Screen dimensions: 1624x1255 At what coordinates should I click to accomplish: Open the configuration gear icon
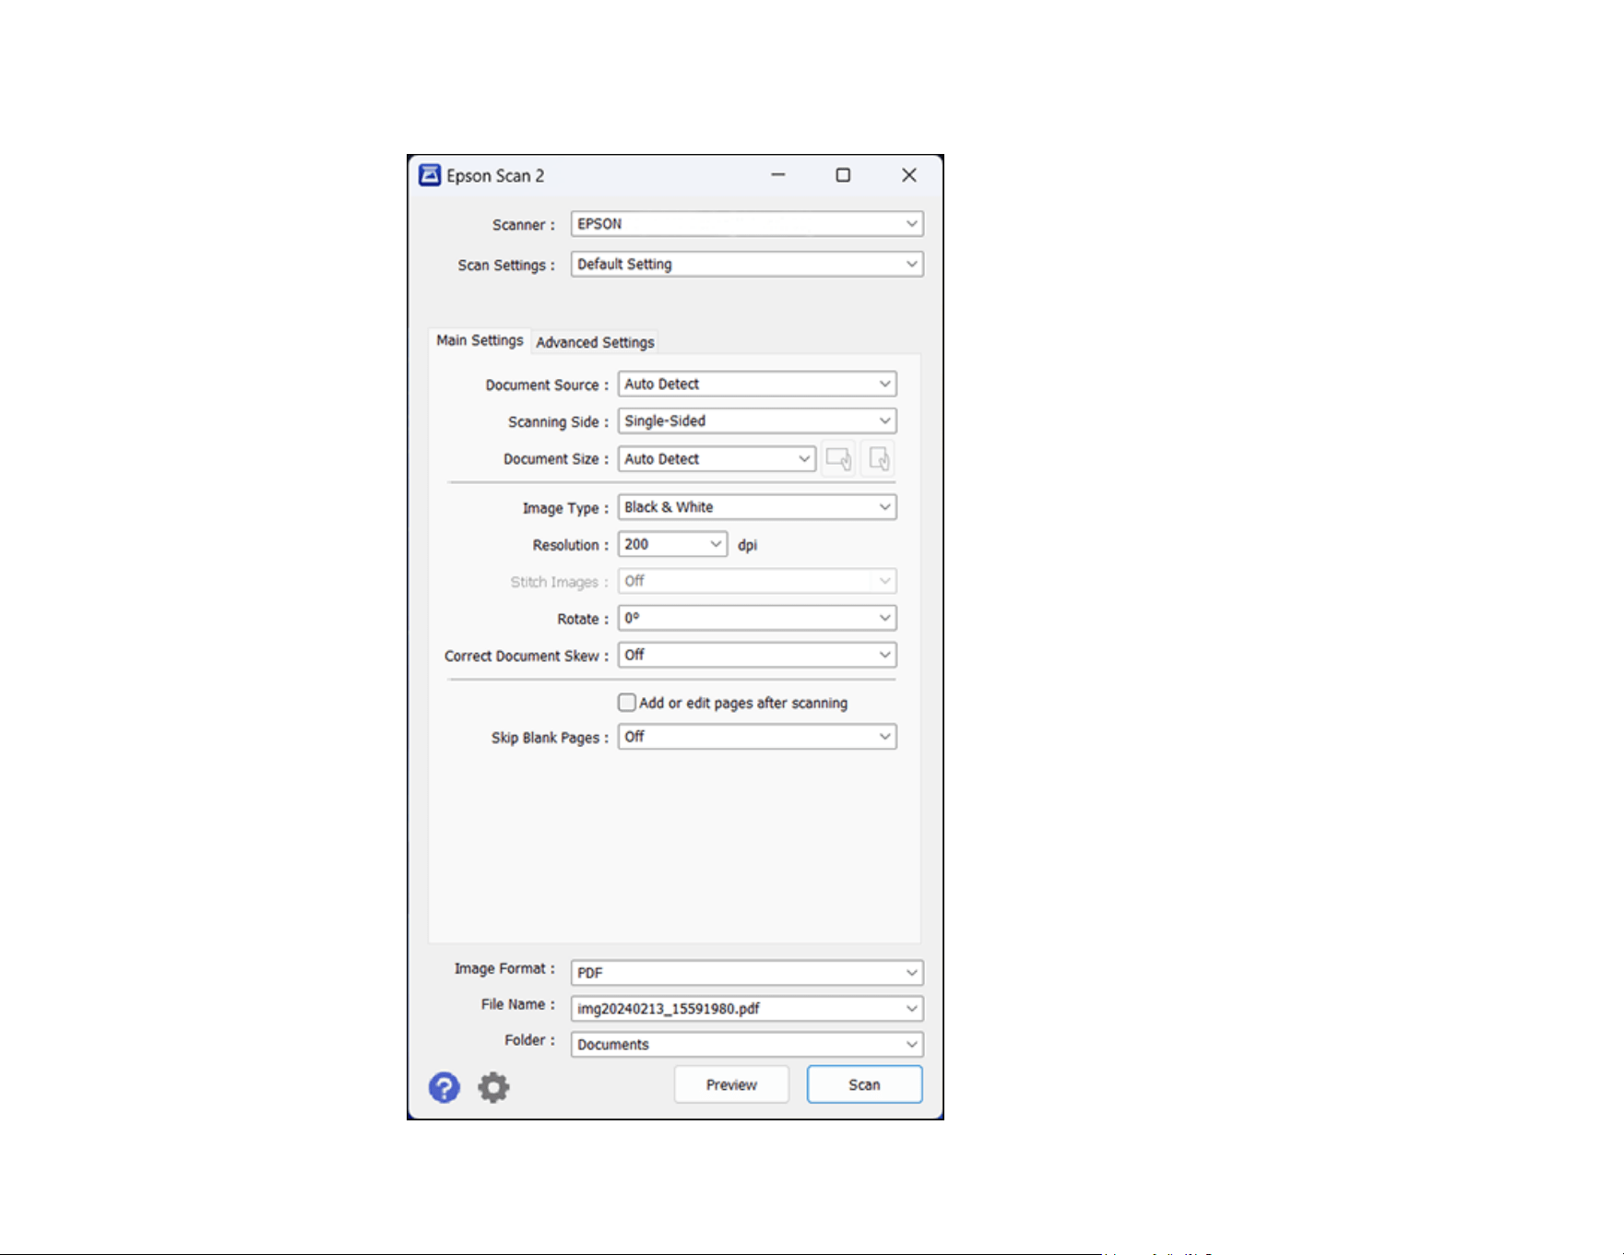493,1087
